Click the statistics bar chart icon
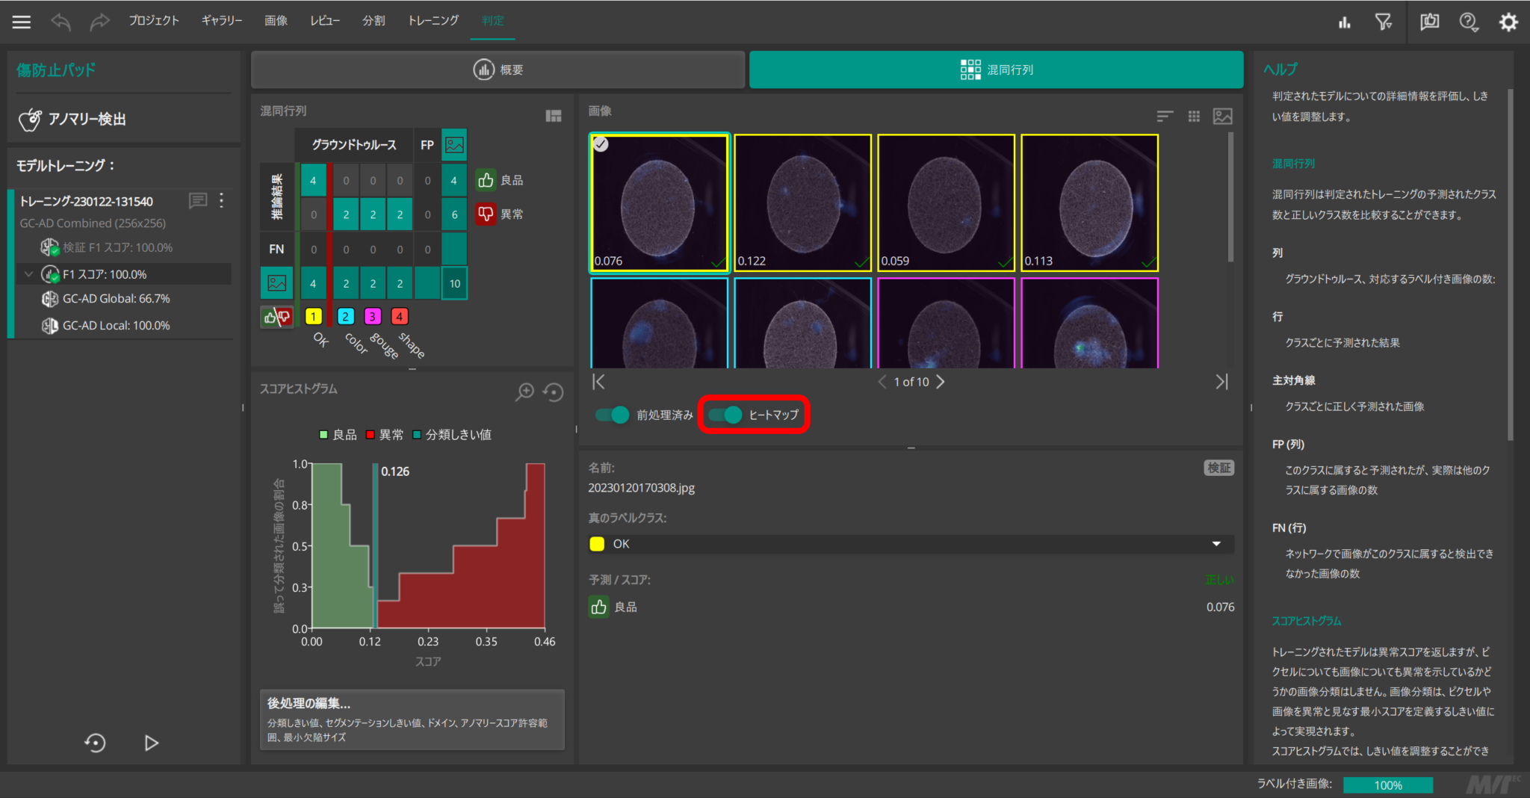The image size is (1530, 798). [1345, 22]
